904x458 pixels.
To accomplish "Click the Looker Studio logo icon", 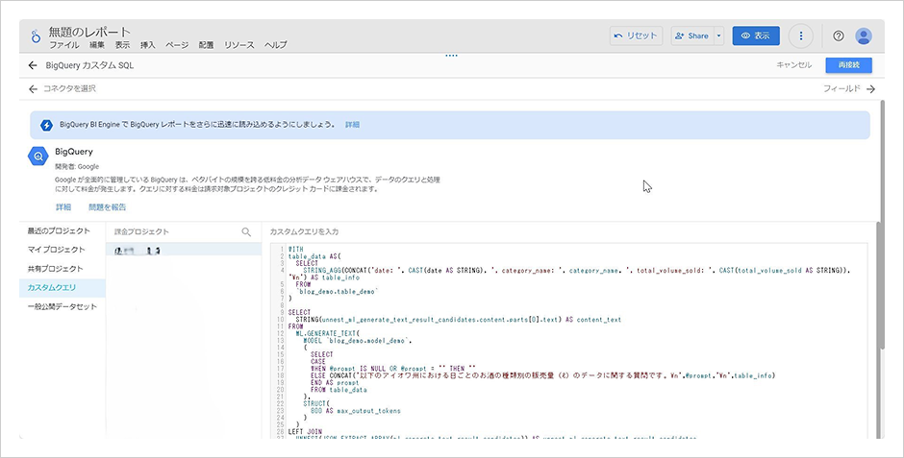I will (x=36, y=36).
